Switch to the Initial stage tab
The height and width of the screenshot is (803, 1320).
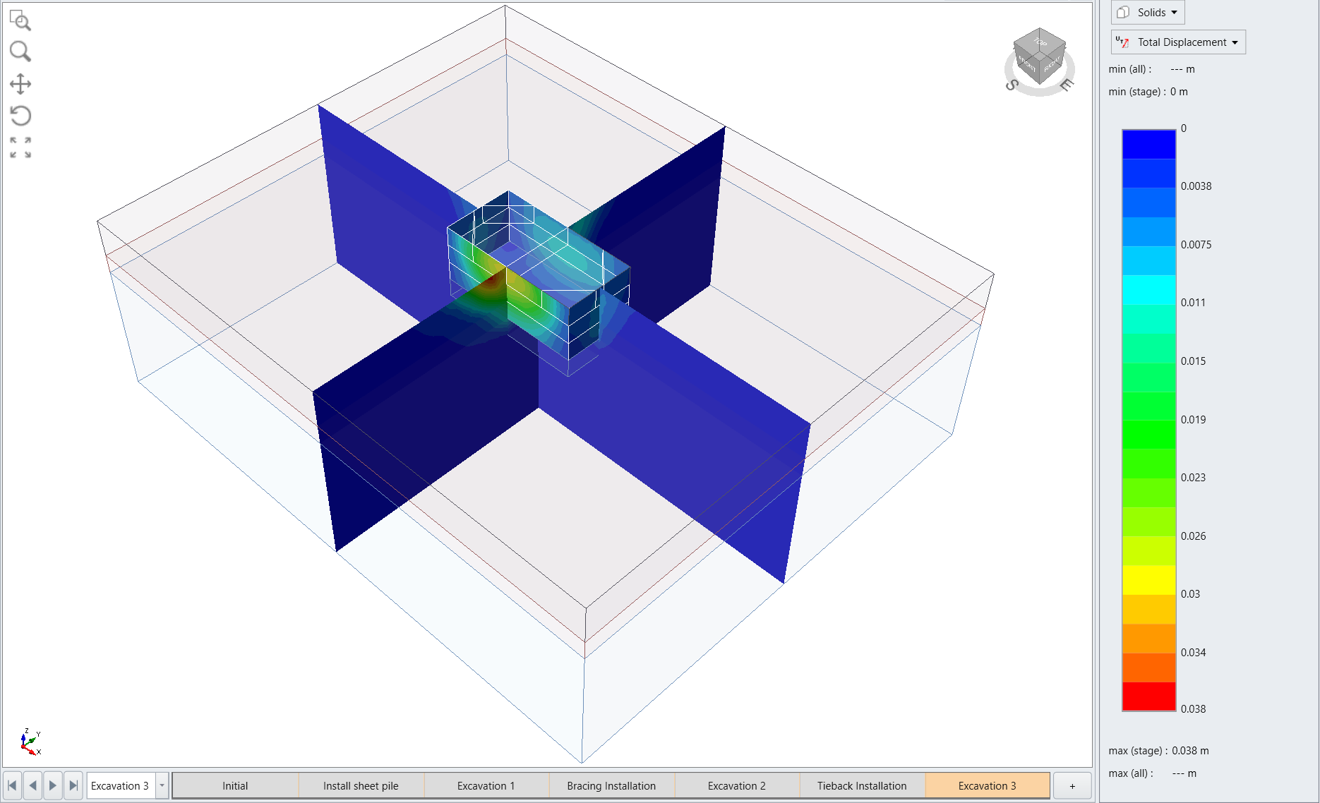(x=235, y=785)
